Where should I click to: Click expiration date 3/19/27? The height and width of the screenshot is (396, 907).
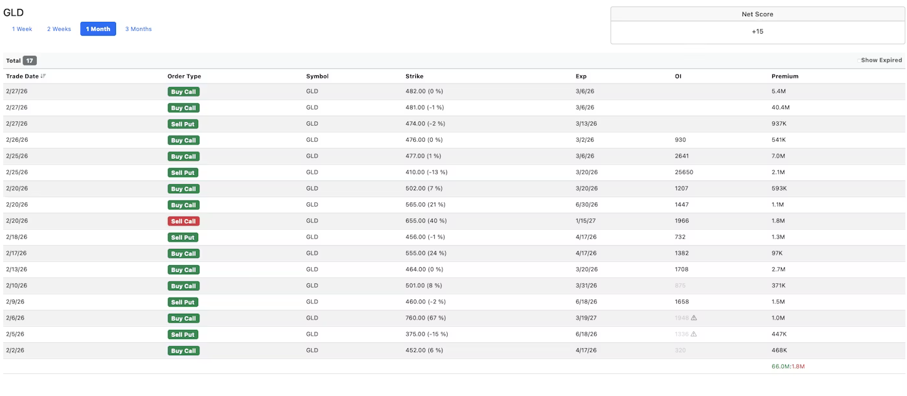pos(586,318)
